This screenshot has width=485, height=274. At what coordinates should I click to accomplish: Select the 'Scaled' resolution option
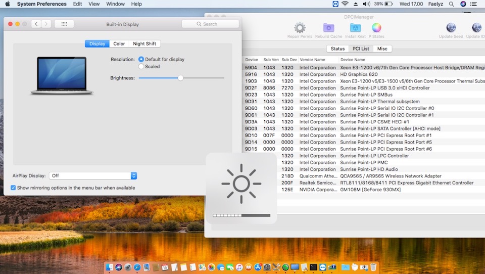141,66
